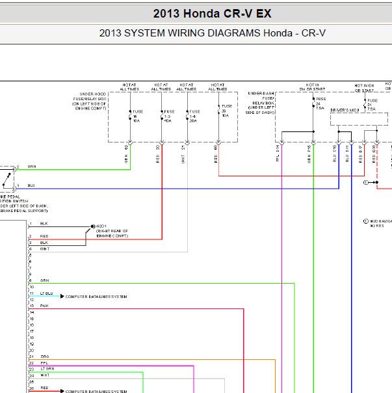Click the WHT label at connector pin 4
This screenshot has width=392, height=393.
click(x=45, y=249)
